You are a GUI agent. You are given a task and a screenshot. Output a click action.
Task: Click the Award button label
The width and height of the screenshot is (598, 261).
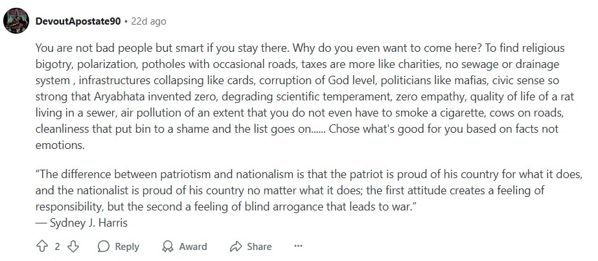click(193, 246)
